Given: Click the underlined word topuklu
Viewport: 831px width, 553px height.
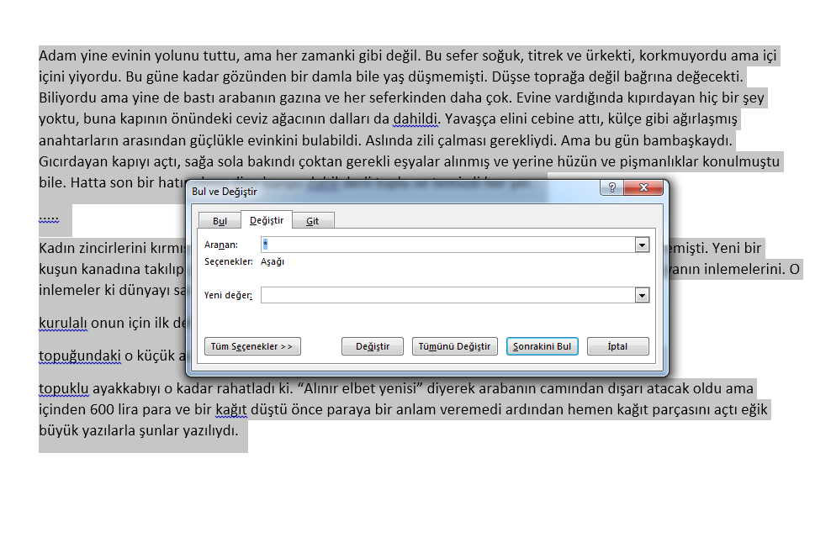Looking at the screenshot, I should [64, 389].
